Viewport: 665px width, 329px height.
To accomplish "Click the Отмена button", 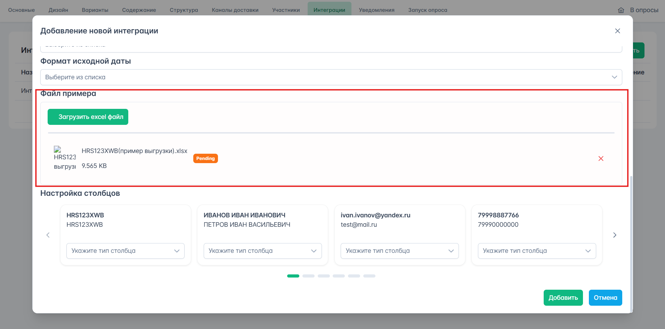I will pos(605,298).
